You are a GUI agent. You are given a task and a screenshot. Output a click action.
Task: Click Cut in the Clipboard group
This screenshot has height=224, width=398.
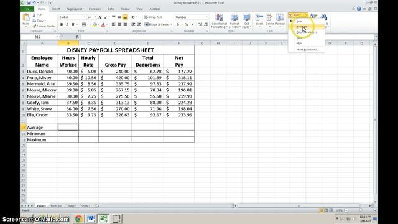37,15
